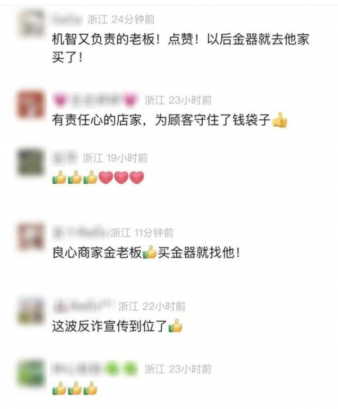
Task: Open avatar of 24分钟前 commenter
Action: point(32,23)
